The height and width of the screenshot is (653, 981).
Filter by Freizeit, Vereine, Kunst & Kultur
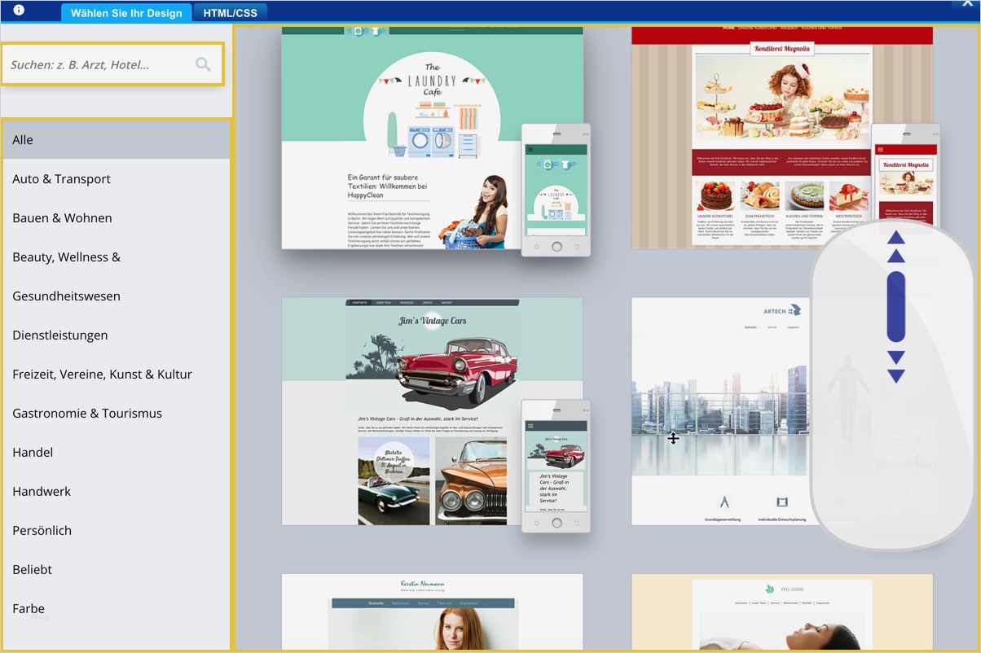click(x=117, y=375)
